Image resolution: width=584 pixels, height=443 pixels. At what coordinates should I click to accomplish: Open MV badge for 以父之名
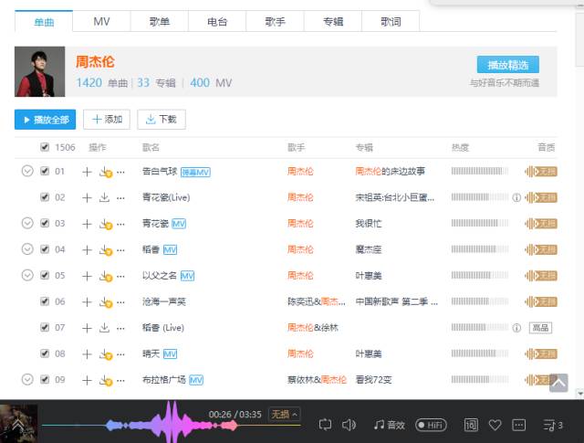tap(187, 276)
